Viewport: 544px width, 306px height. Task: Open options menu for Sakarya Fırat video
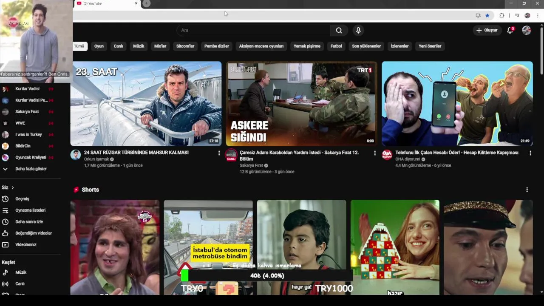(375, 153)
